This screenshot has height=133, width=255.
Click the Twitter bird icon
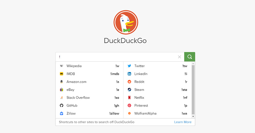(129, 66)
